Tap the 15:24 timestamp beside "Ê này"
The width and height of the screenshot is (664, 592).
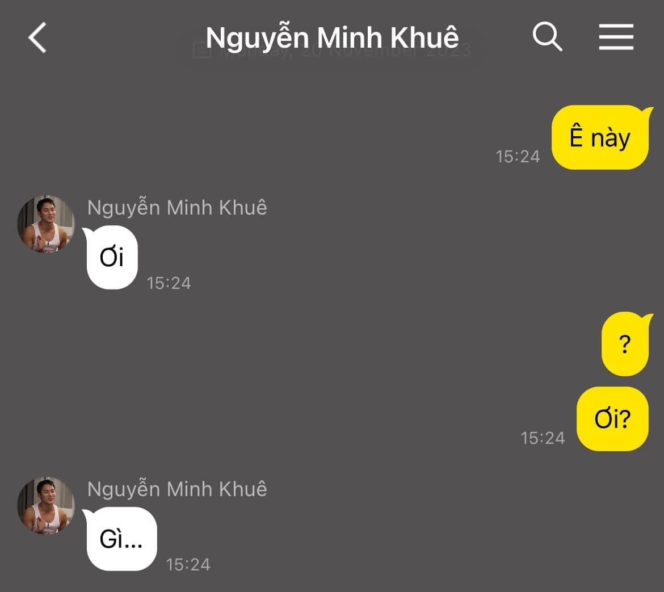518,157
